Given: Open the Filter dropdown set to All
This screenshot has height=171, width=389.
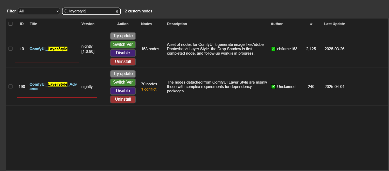Looking at the screenshot, I should [39, 11].
